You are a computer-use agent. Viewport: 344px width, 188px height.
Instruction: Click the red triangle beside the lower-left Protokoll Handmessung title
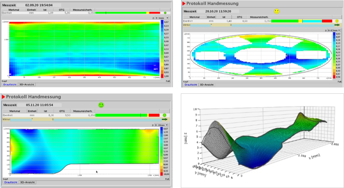point(3,97)
